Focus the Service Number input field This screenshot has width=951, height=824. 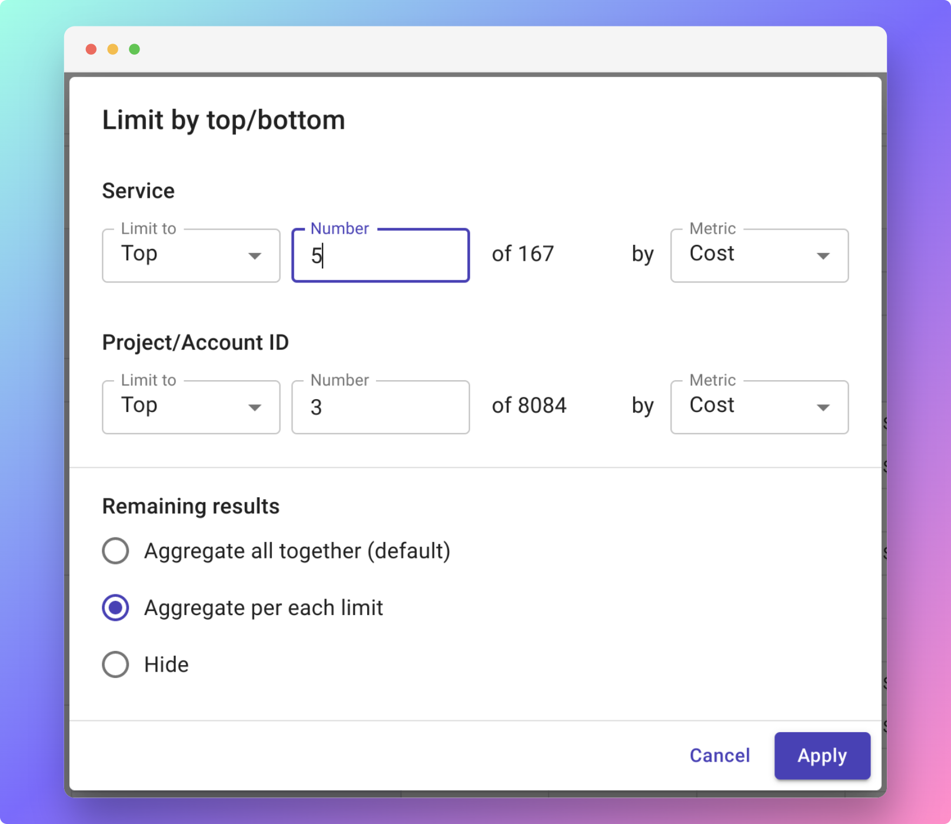coord(380,255)
